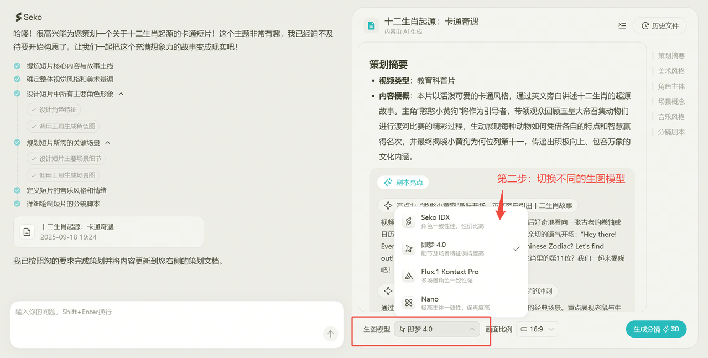Screen dimensions: 708x358
Task: Click the checkmark next to 提炼短片核心内容与故事主线
Action: click(18, 66)
